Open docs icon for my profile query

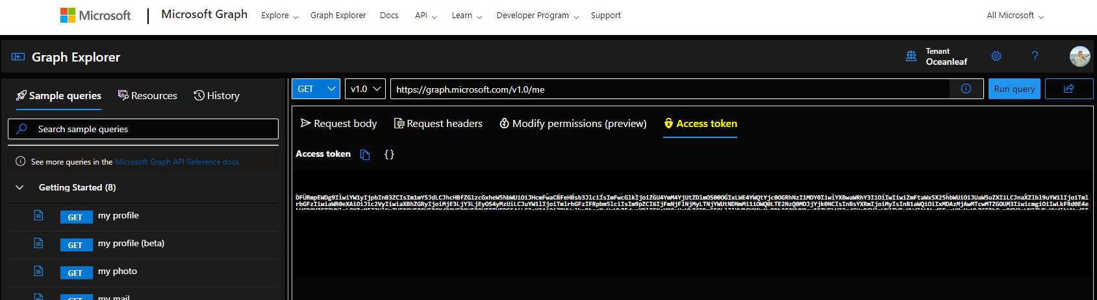point(38,215)
